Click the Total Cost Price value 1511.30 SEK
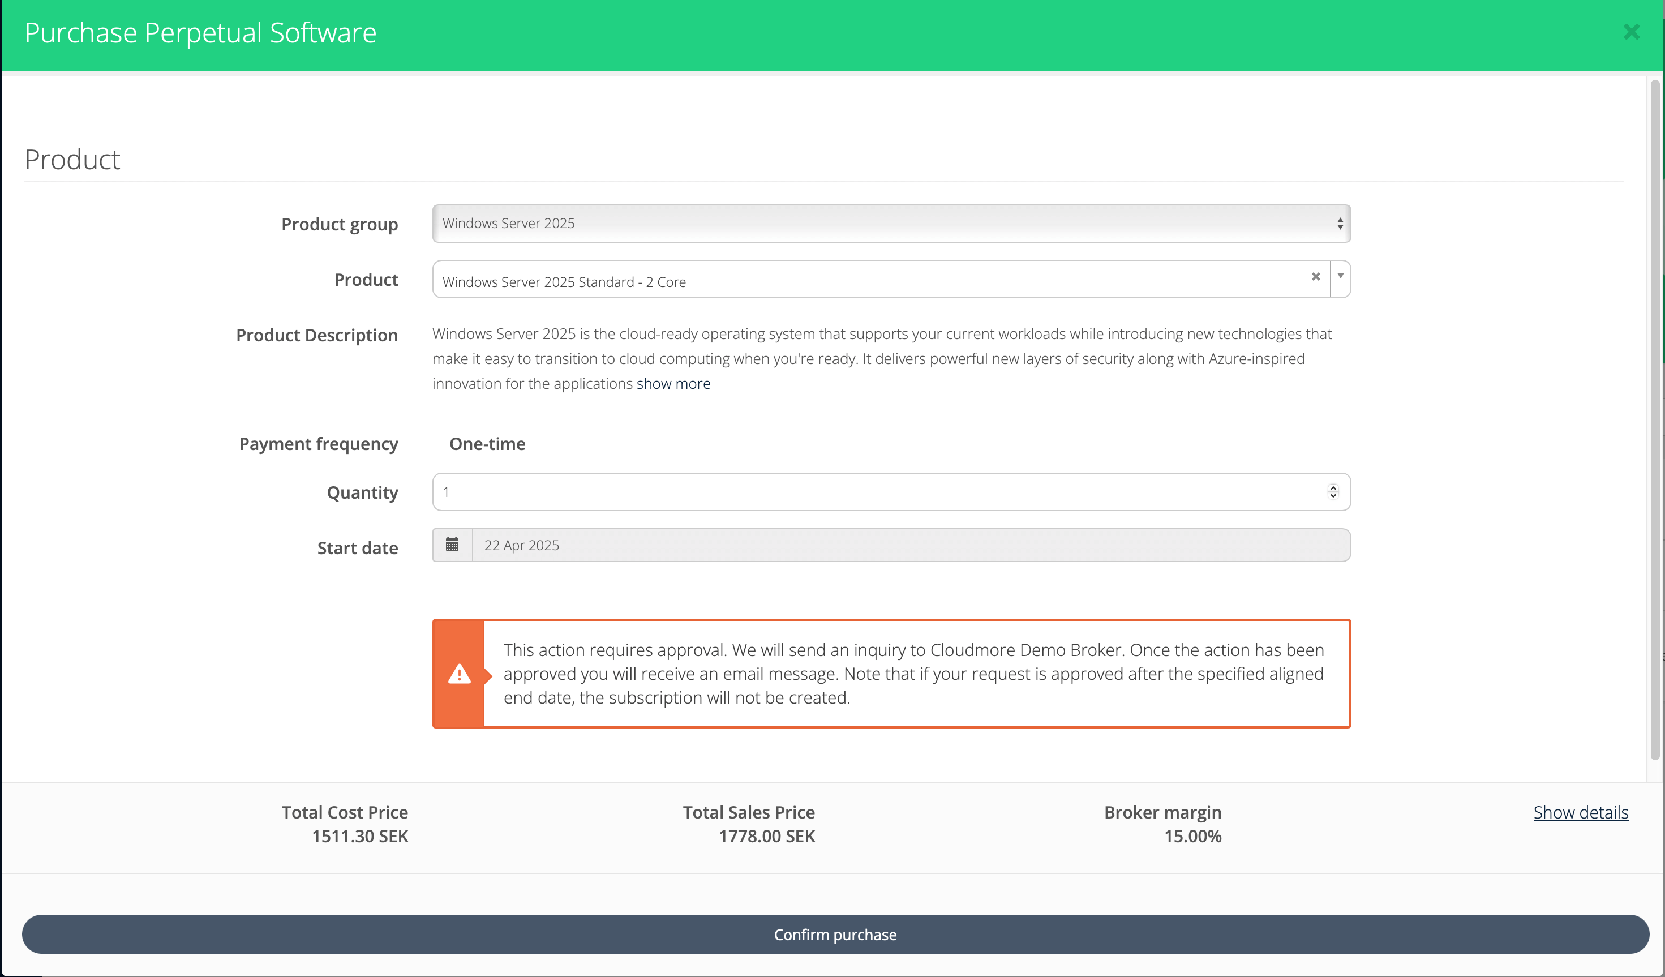The height and width of the screenshot is (977, 1665). click(360, 836)
